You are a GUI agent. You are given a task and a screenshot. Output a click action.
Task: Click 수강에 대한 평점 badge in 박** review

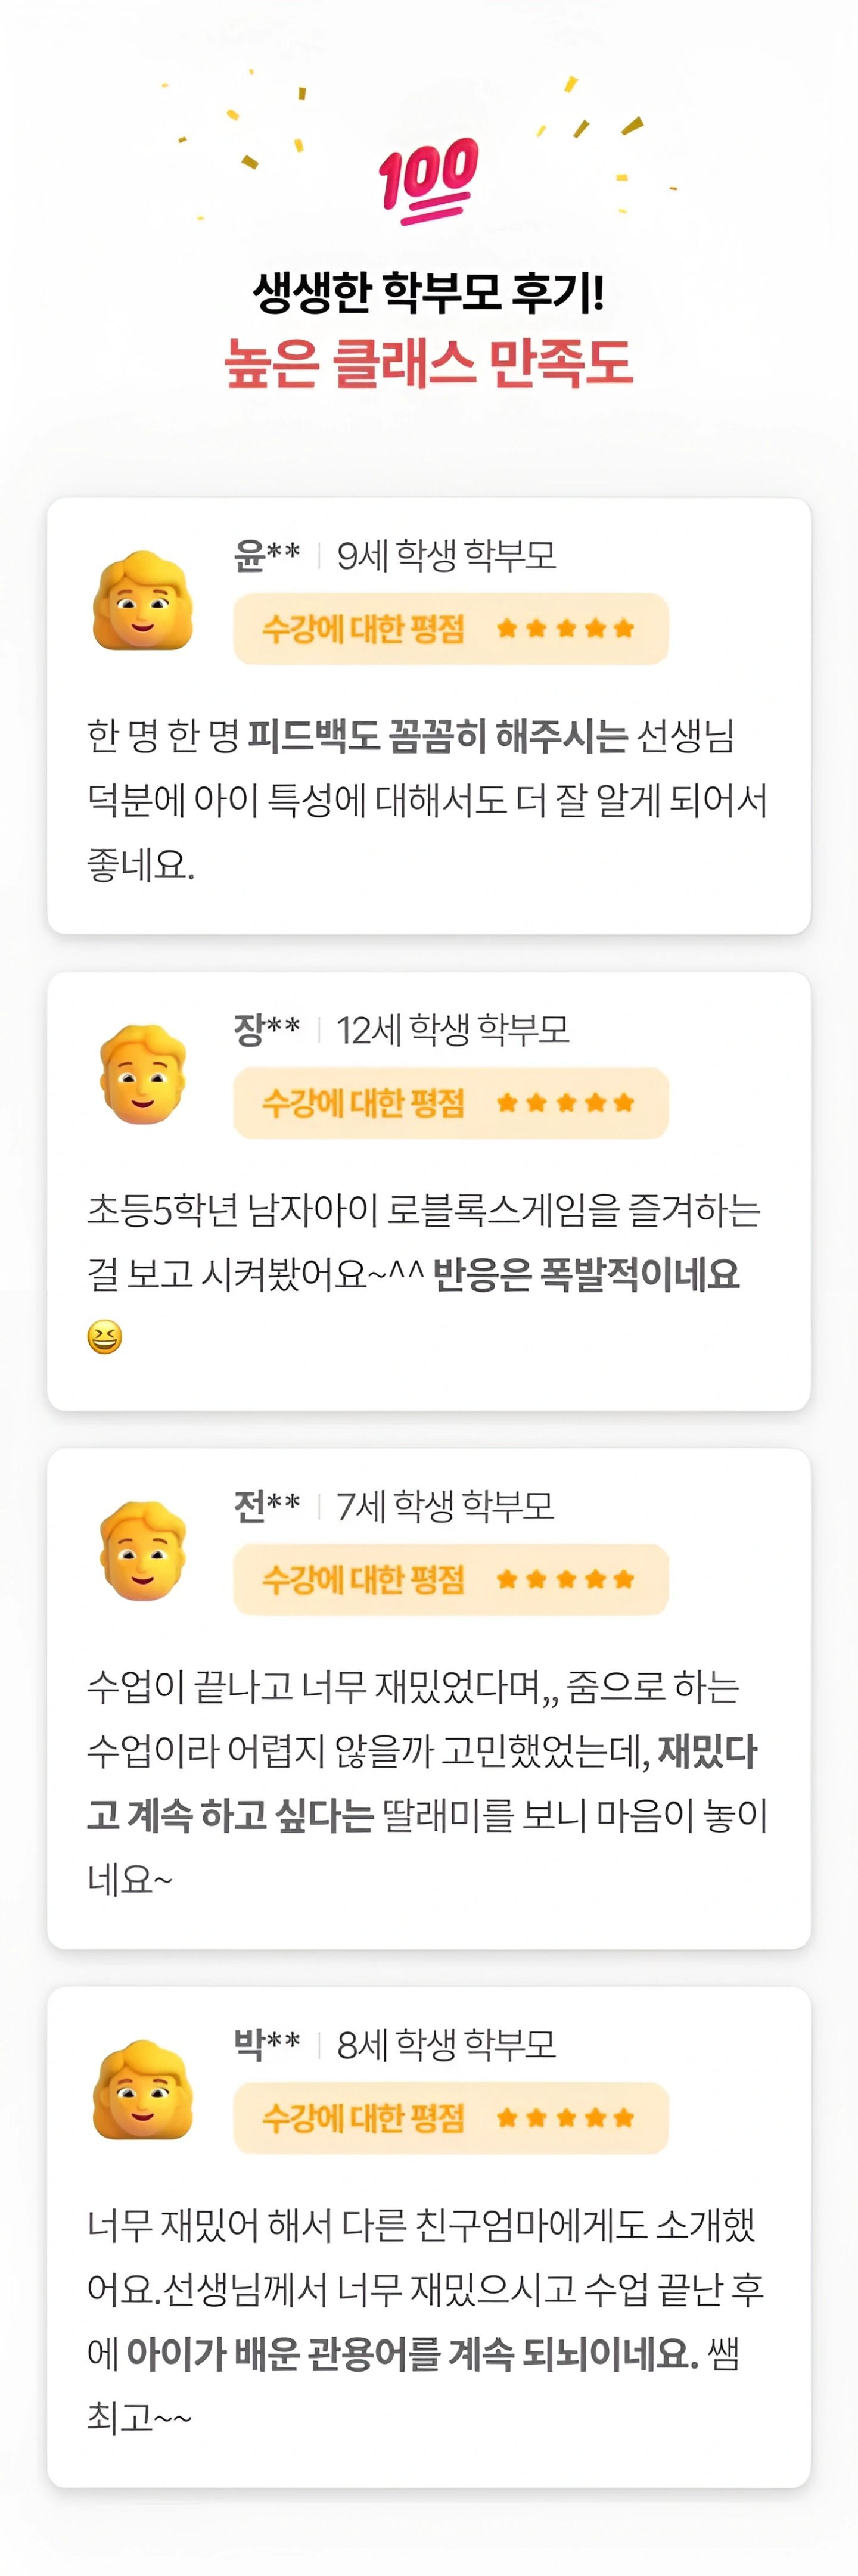point(451,2117)
